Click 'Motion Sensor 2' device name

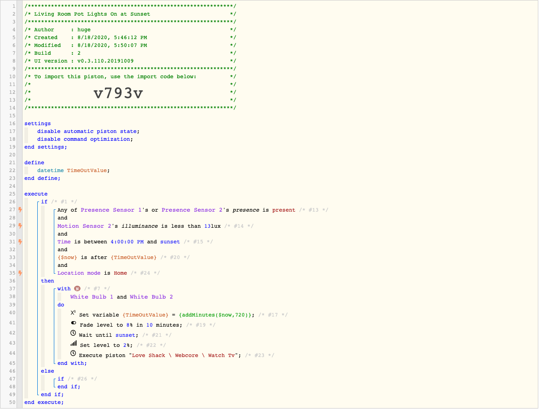84,226
